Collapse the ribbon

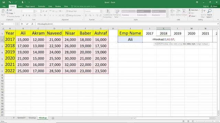[x=218, y=20]
